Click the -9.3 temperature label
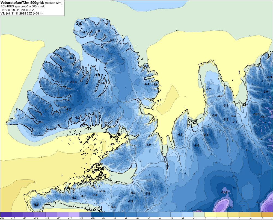Screen dimensions: 273x220 pos(206,135)
